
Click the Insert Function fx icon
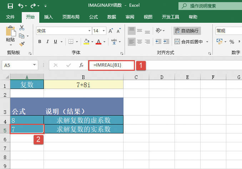click(x=81, y=65)
